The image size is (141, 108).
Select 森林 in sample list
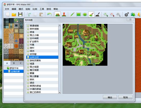tap(42, 79)
